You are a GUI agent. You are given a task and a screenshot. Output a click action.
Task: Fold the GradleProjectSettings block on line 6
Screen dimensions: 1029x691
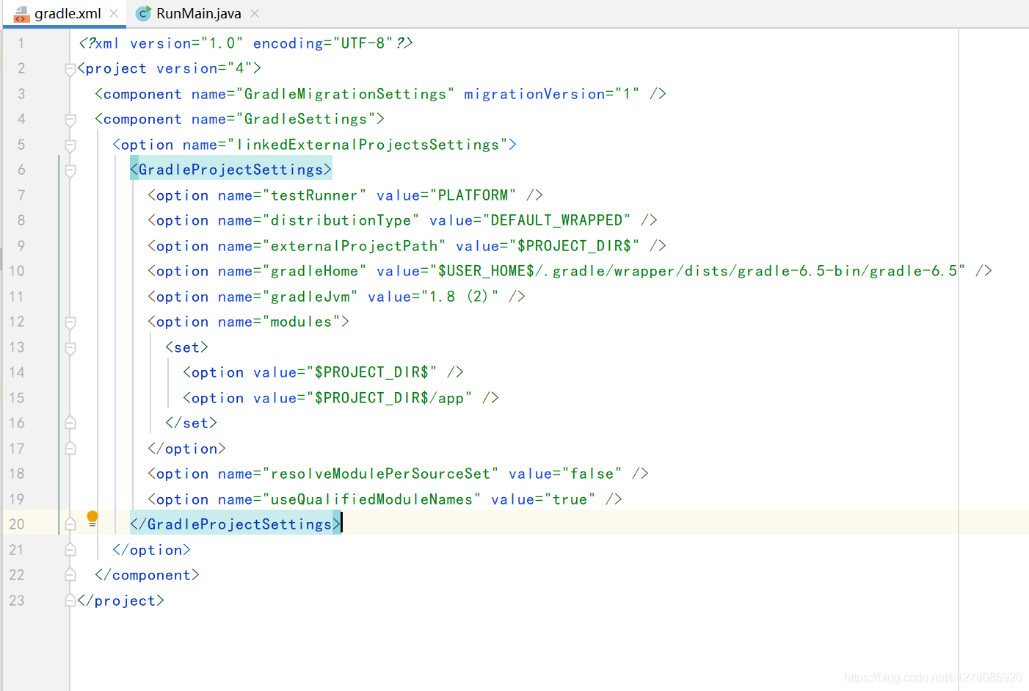click(70, 170)
